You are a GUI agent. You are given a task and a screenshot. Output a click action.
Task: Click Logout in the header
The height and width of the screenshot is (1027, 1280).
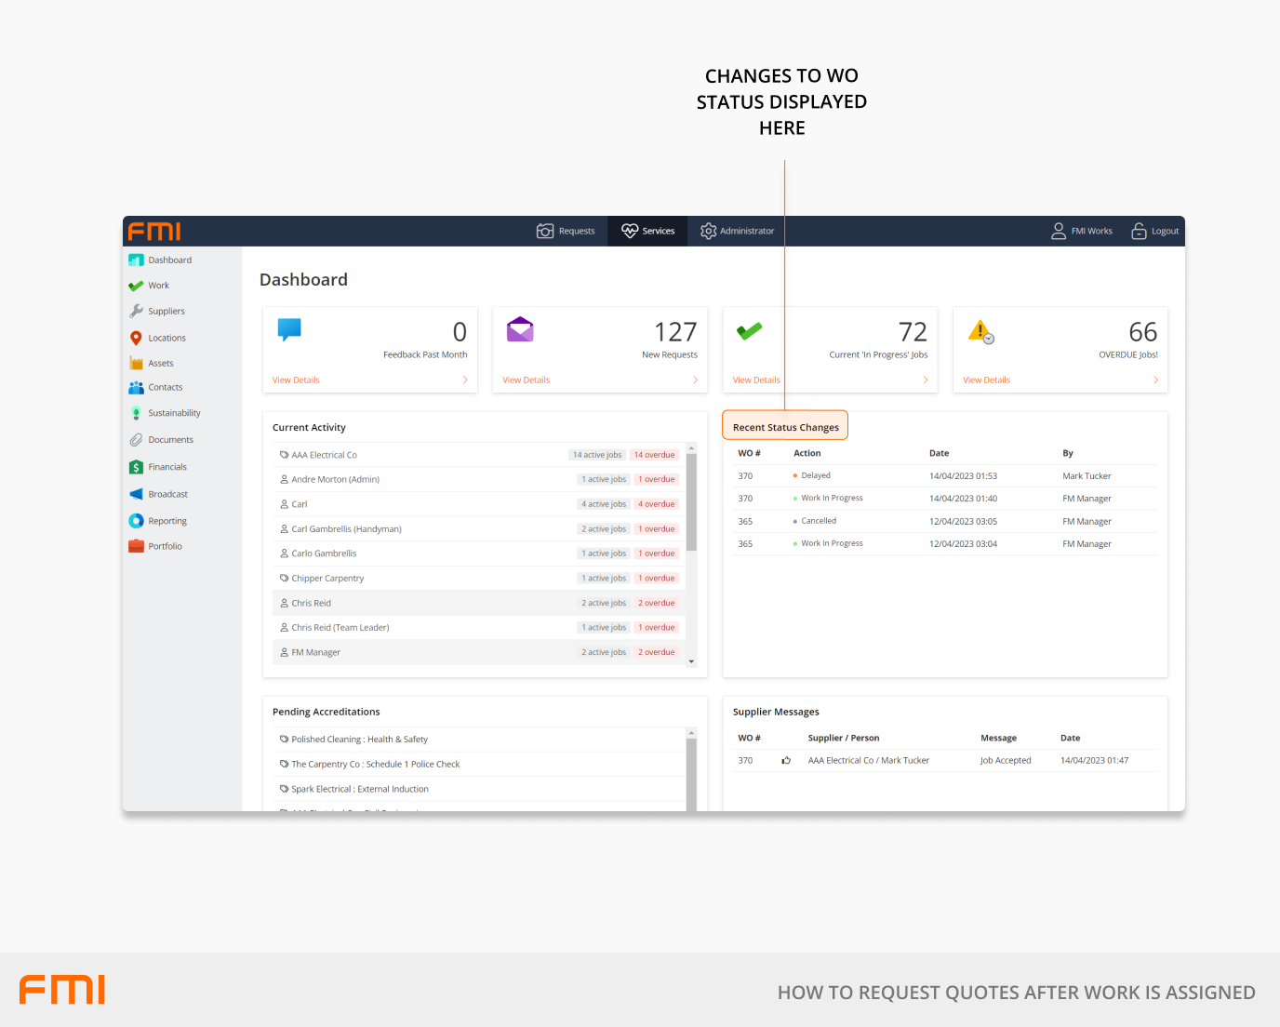tap(1154, 232)
